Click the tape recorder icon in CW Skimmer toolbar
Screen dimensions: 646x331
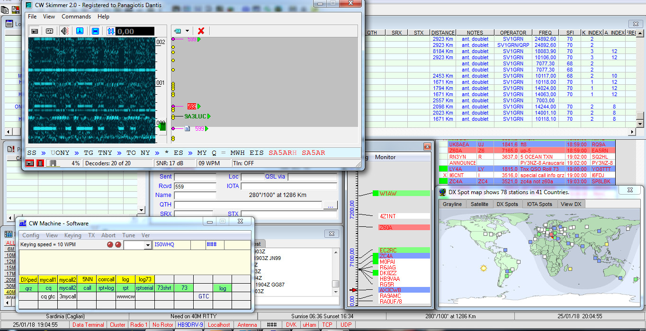[x=50, y=31]
